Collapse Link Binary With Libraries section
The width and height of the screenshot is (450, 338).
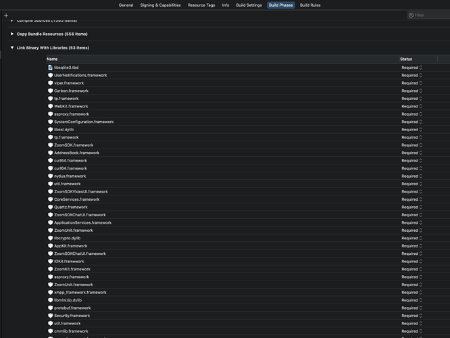(12, 48)
